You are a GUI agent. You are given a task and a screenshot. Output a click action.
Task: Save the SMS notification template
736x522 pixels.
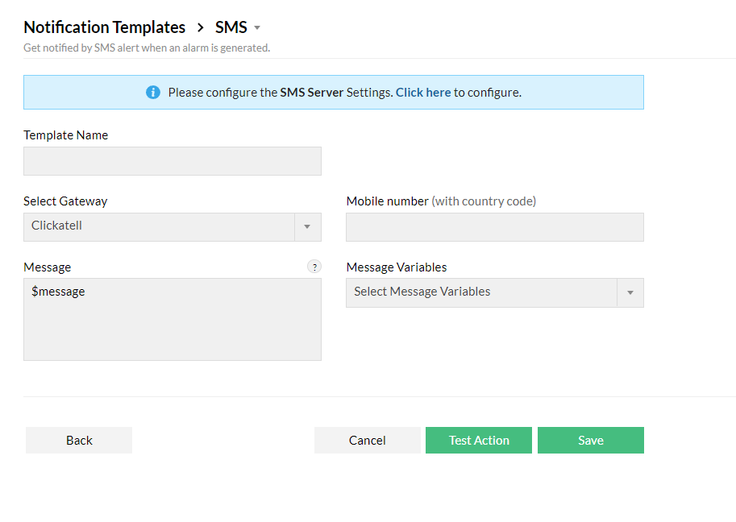[590, 440]
